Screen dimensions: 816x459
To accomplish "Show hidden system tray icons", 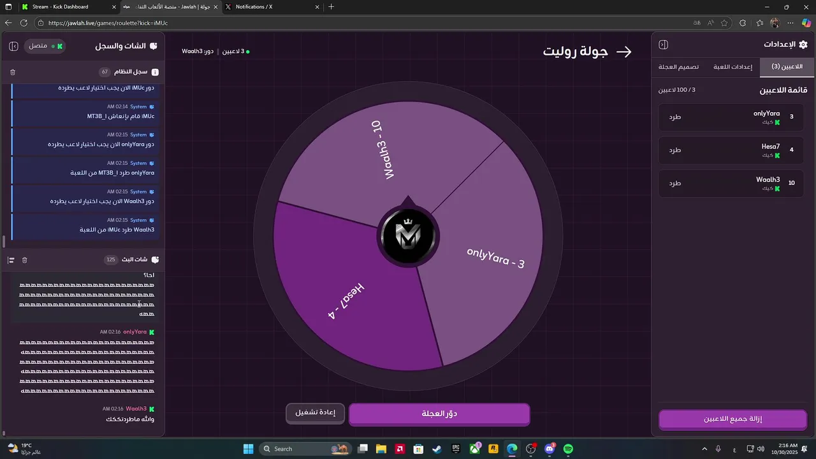I will [704, 449].
